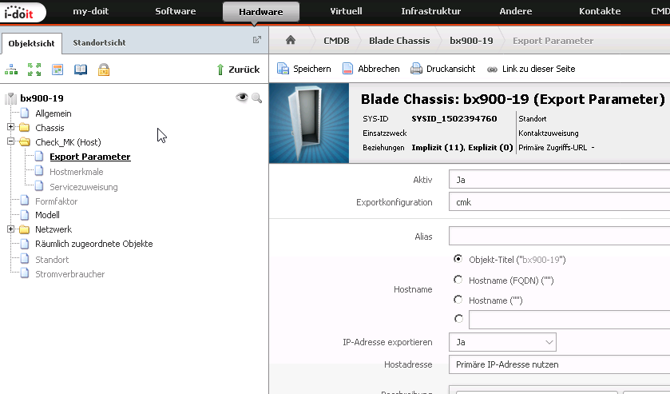Click into the Alias input field
Viewport: 670px width, 394px height.
click(559, 236)
